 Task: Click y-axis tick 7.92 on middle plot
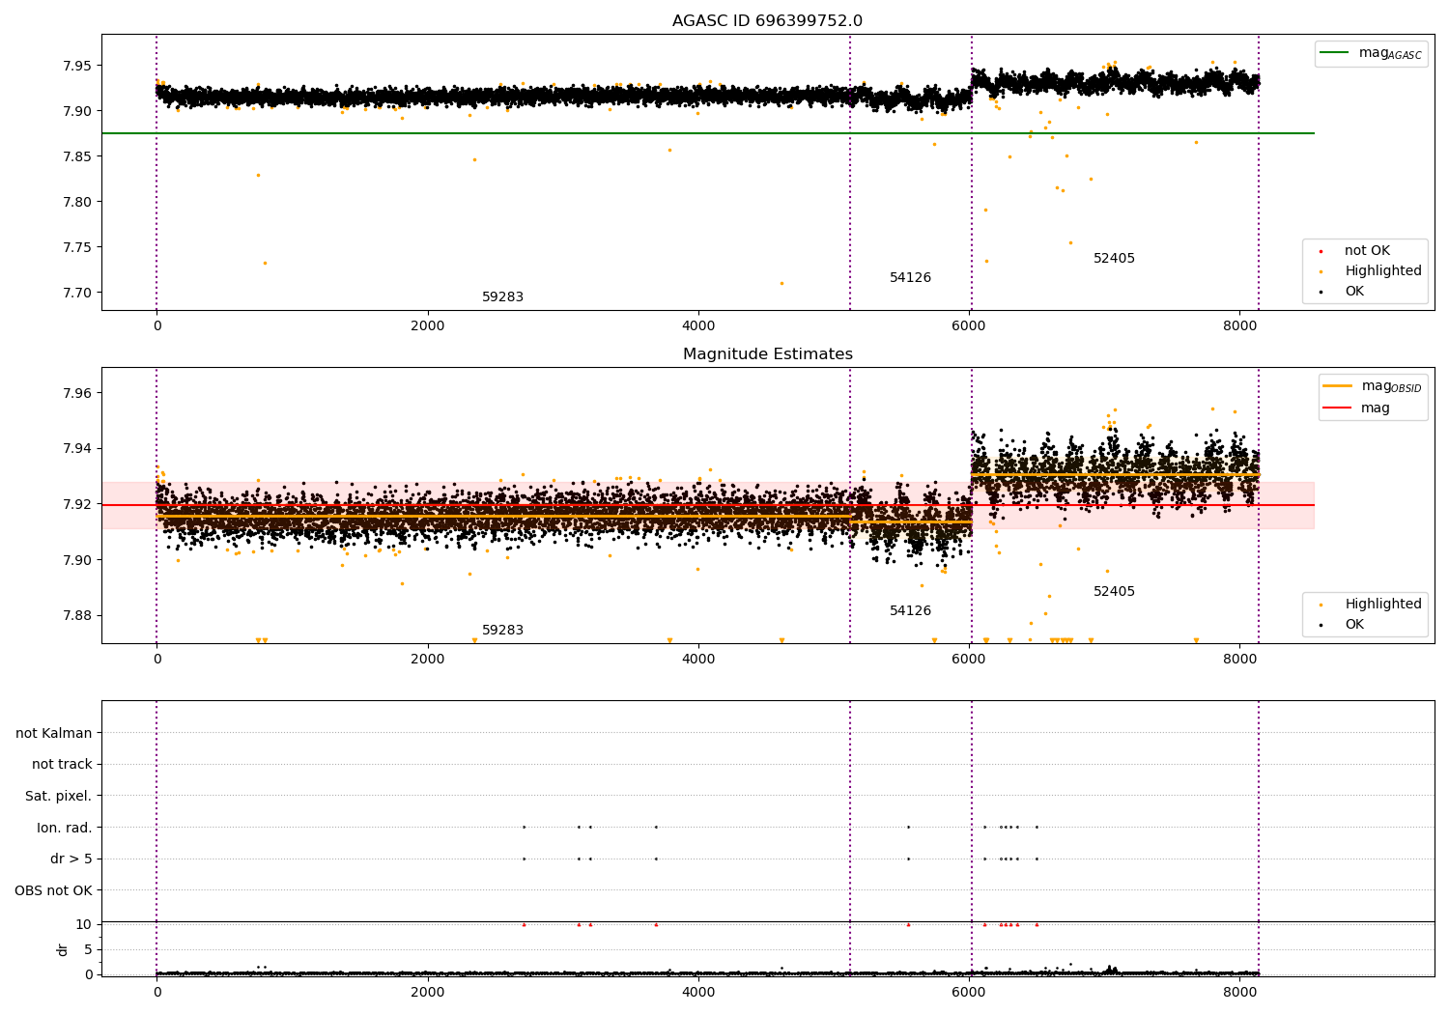pos(75,505)
